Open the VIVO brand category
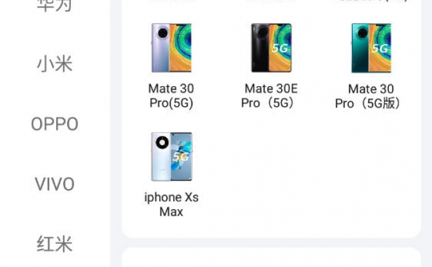Screen dimensions: 432x267 55,184
